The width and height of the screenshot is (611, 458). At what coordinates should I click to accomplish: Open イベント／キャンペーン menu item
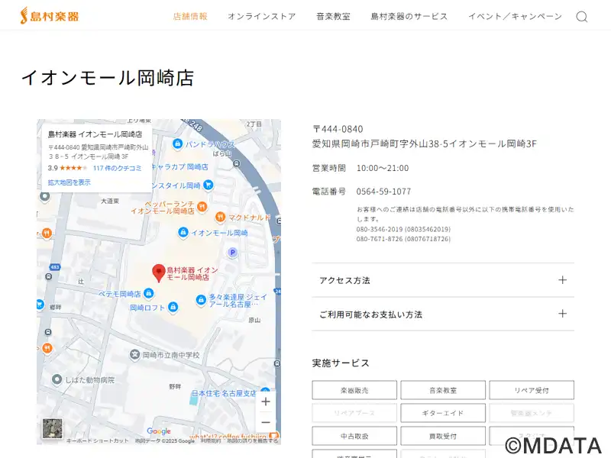pos(515,16)
